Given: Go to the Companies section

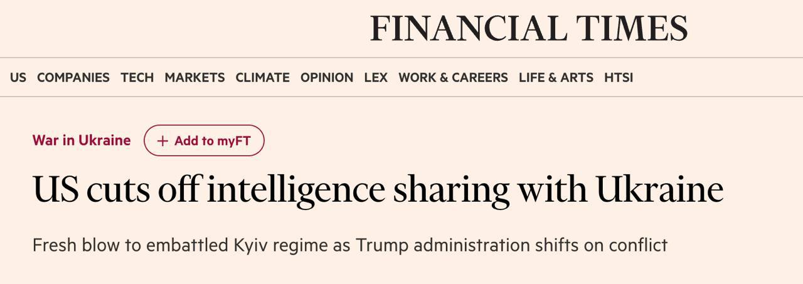Looking at the screenshot, I should 73,78.
